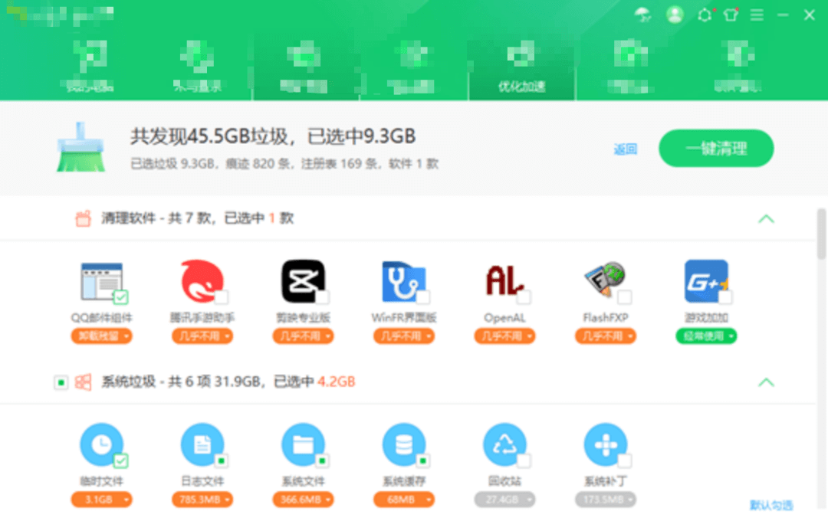Click the 返回 link

pos(627,149)
